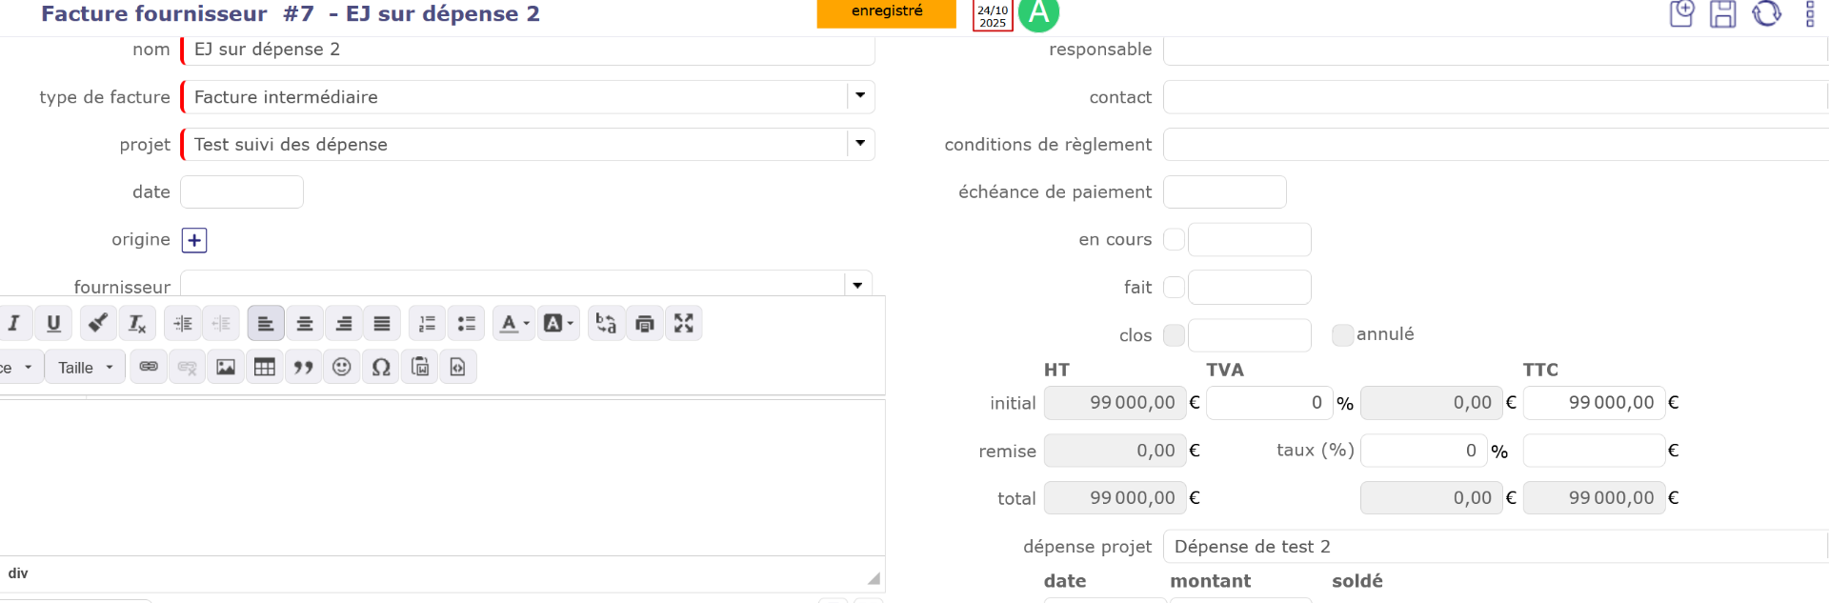Screen dimensions: 1829x603
Task: Tick the 'annulé' checkbox
Action: tap(1342, 335)
